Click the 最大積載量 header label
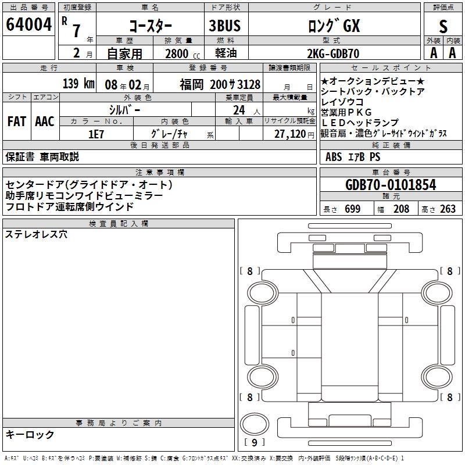This screenshot has height=465, width=465. click(x=289, y=97)
